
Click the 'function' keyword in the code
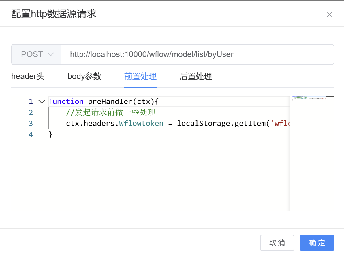click(x=66, y=101)
